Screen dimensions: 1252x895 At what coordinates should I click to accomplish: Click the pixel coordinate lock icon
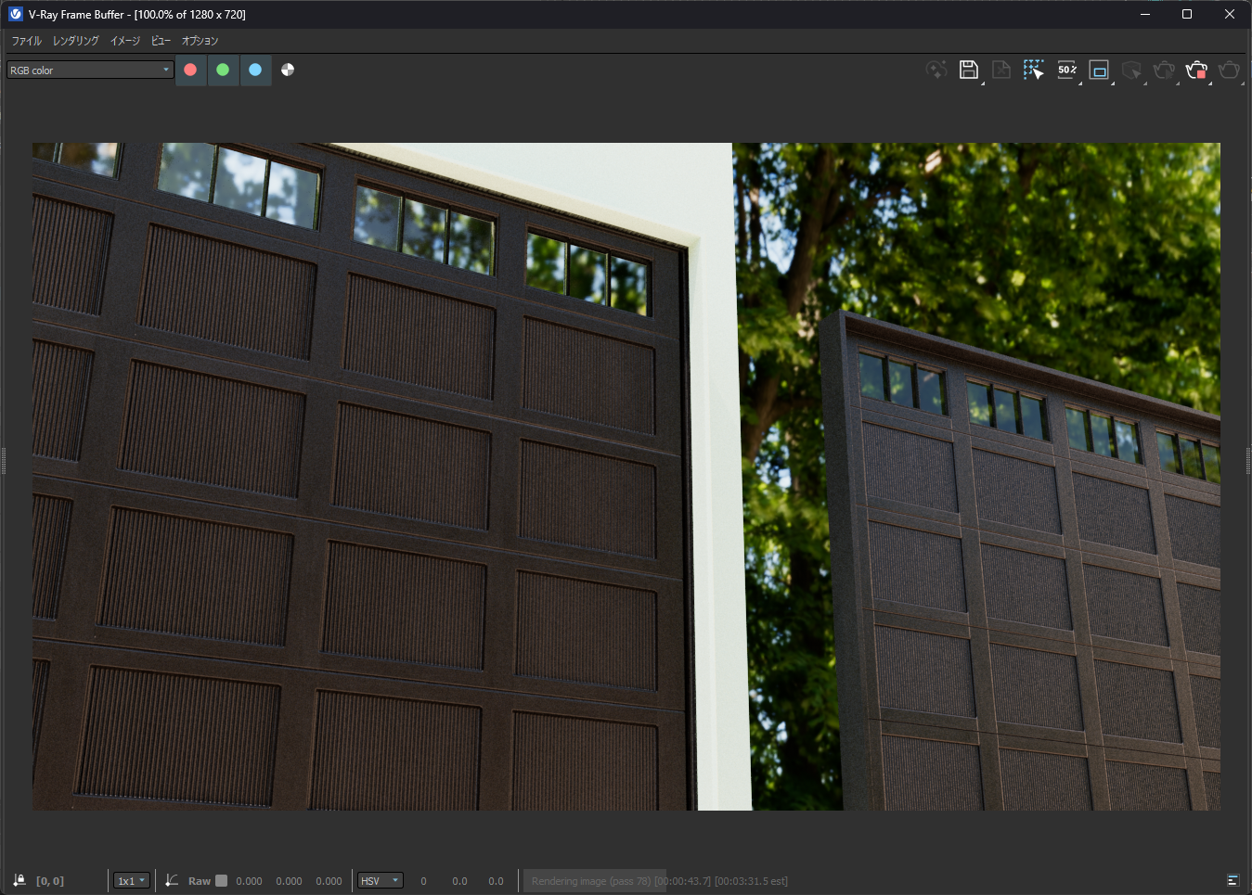pos(19,881)
